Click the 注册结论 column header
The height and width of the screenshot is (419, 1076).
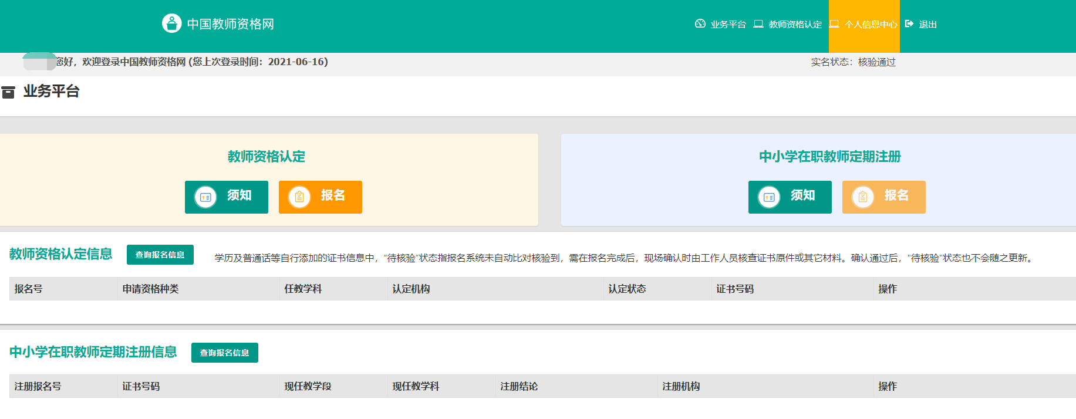(x=519, y=386)
